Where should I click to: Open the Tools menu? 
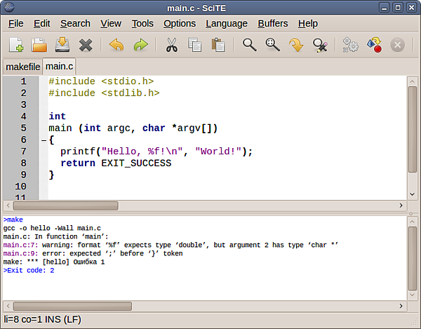pyautogui.click(x=142, y=23)
